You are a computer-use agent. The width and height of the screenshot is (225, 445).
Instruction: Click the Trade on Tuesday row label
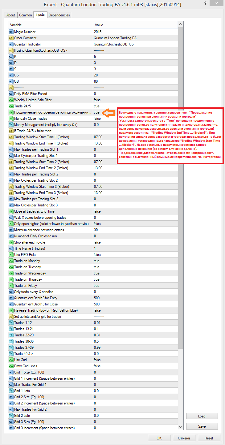tap(27, 267)
